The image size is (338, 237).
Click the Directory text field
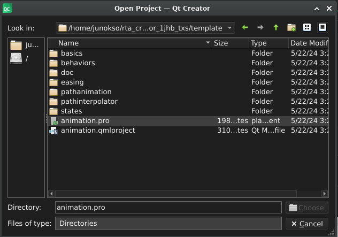click(x=168, y=207)
